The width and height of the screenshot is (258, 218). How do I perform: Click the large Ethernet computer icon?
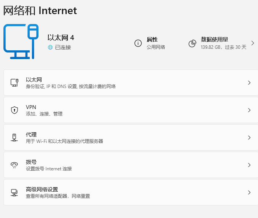tap(21, 42)
